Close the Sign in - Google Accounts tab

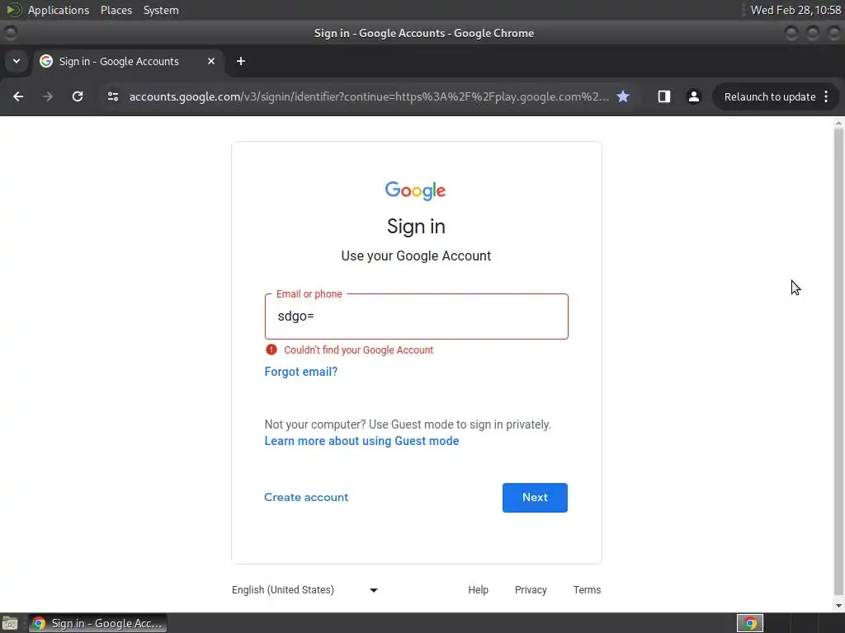tap(211, 61)
